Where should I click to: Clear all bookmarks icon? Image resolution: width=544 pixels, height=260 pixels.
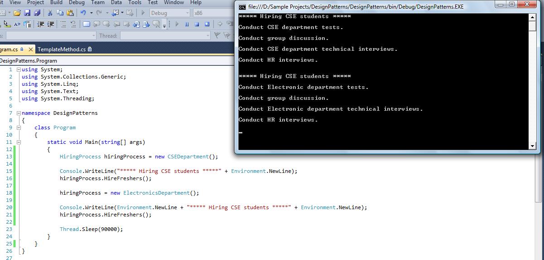[156, 24]
